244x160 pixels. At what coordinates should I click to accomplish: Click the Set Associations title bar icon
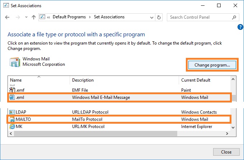tap(6, 5)
